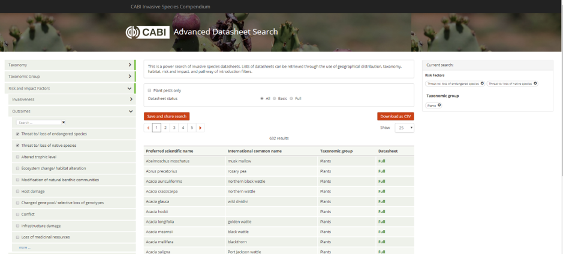
Task: Click 'Download as CSV' button
Action: (x=395, y=116)
